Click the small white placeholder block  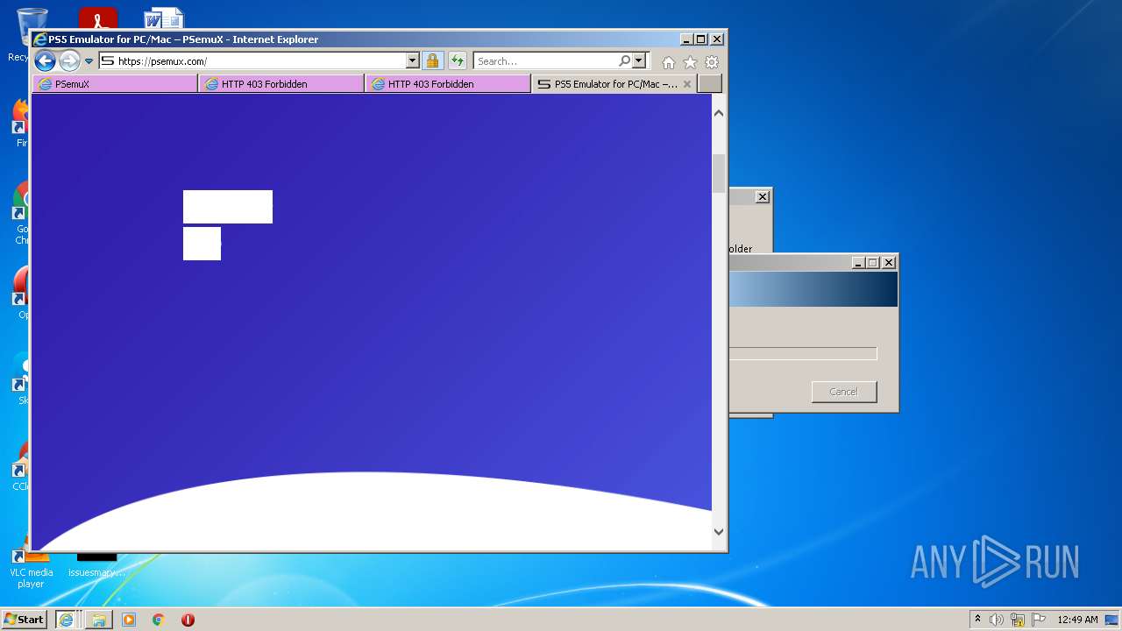[x=202, y=244]
